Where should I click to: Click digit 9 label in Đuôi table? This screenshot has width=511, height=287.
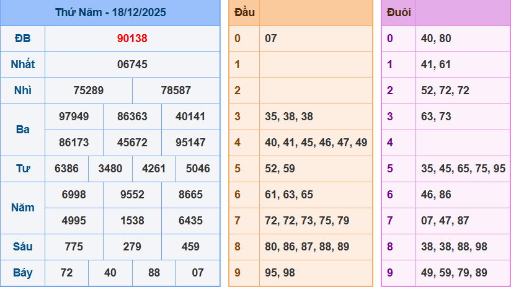pos(390,273)
